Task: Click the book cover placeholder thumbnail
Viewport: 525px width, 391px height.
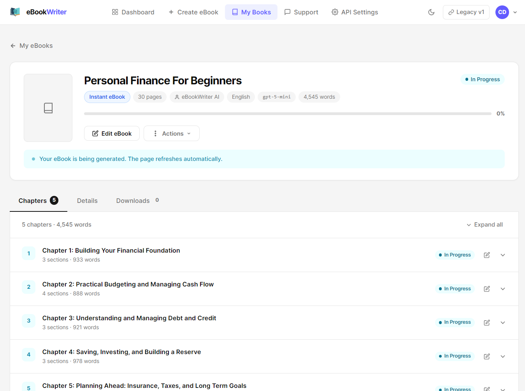Action: pyautogui.click(x=48, y=108)
